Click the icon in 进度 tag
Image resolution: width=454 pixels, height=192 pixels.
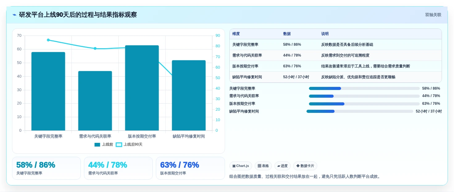[279, 166]
